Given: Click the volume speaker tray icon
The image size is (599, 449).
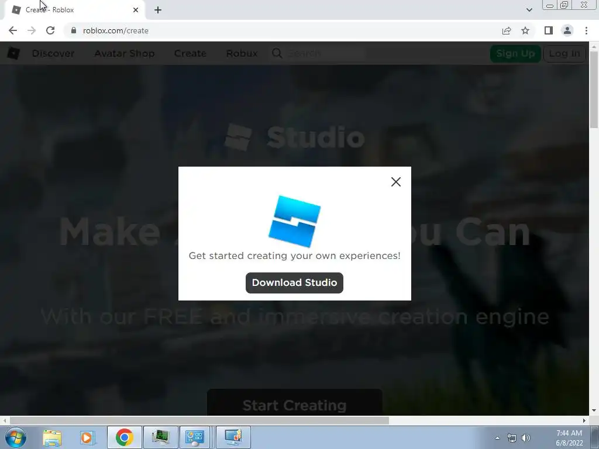Looking at the screenshot, I should [526, 438].
